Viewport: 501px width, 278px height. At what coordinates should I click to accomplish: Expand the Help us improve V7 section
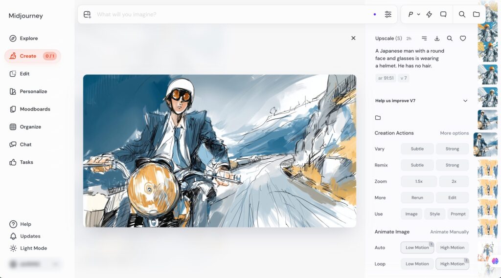(x=465, y=101)
